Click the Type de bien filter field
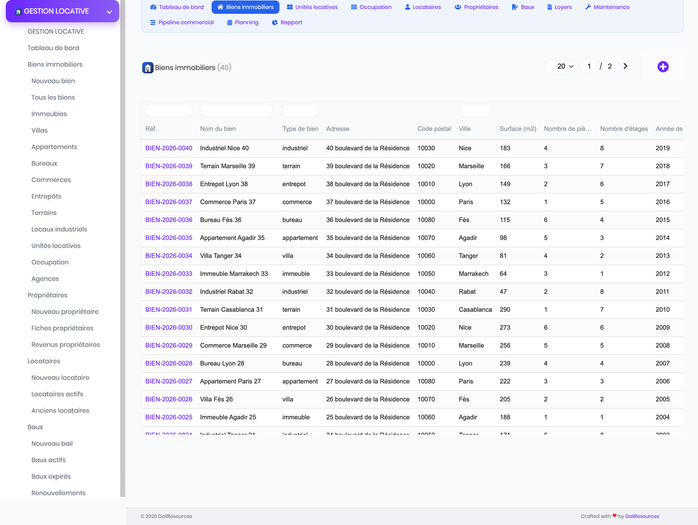 tap(300, 111)
